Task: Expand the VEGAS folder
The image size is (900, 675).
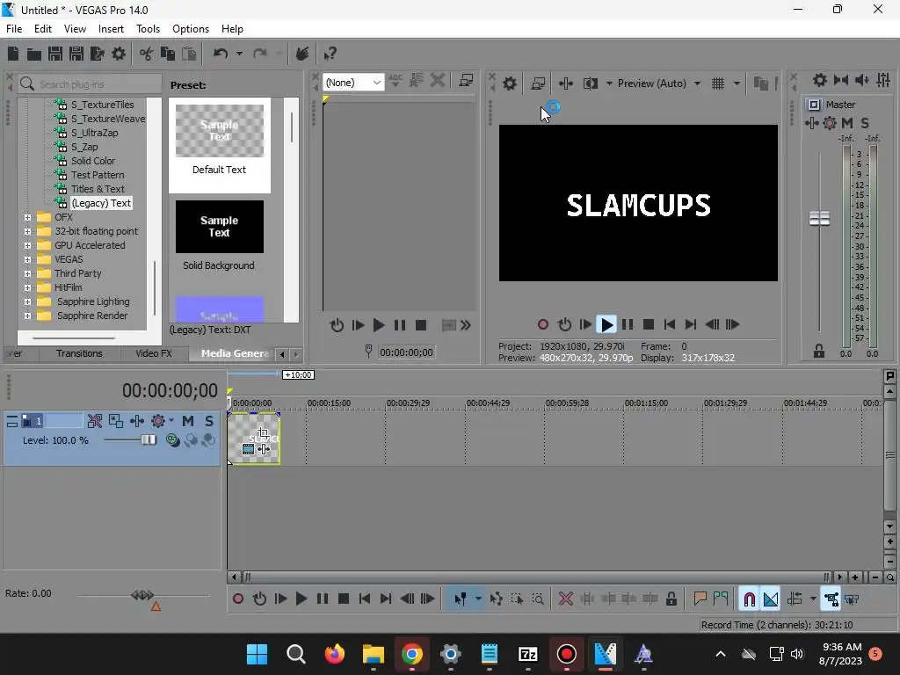Action: click(x=27, y=259)
